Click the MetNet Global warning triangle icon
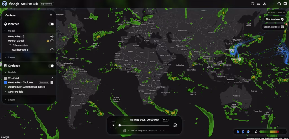This screenshot has height=139, width=289. point(48,41)
